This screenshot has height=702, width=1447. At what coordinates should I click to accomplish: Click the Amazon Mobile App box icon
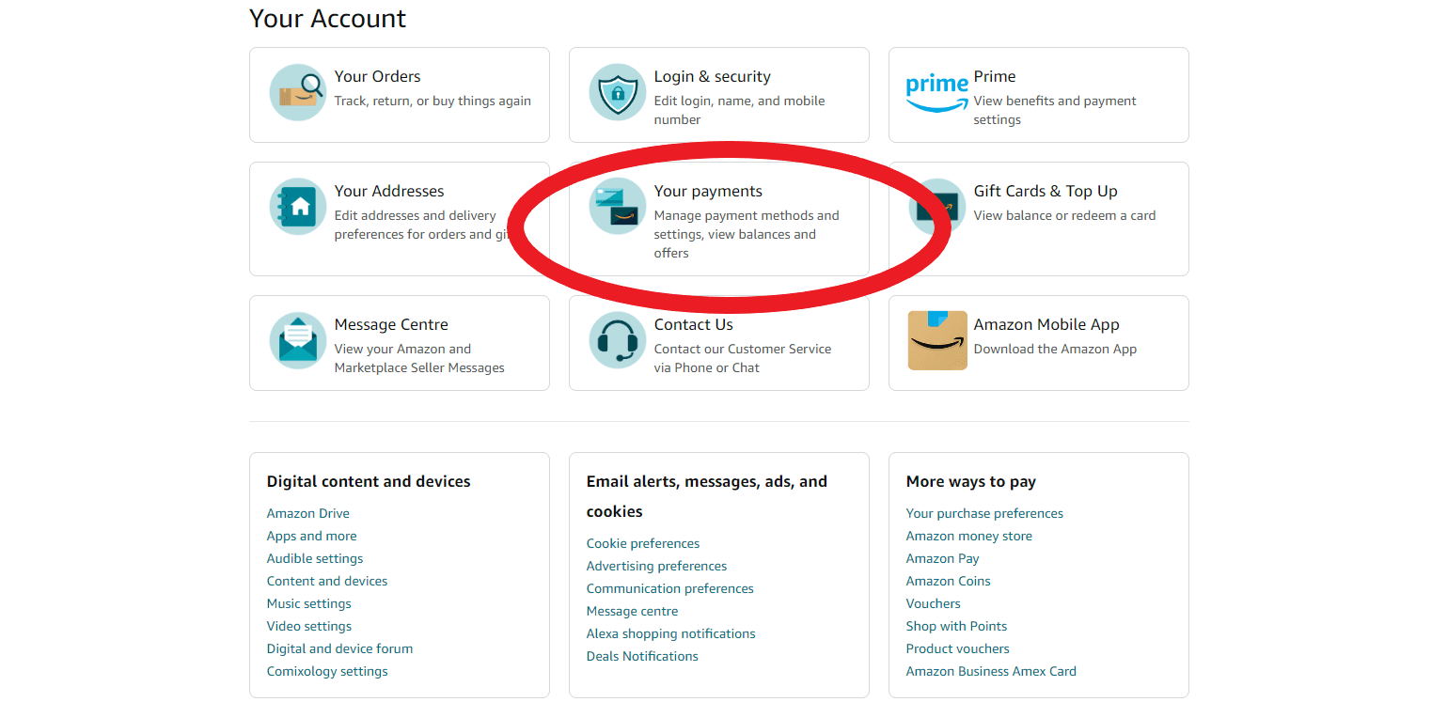point(937,340)
